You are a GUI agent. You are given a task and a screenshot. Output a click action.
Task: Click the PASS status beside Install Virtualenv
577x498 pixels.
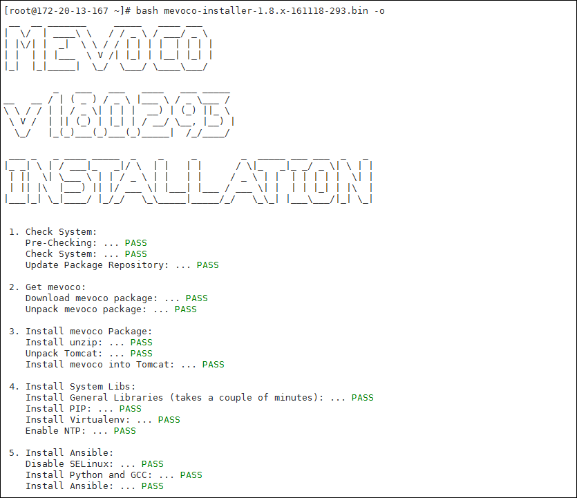(x=169, y=419)
